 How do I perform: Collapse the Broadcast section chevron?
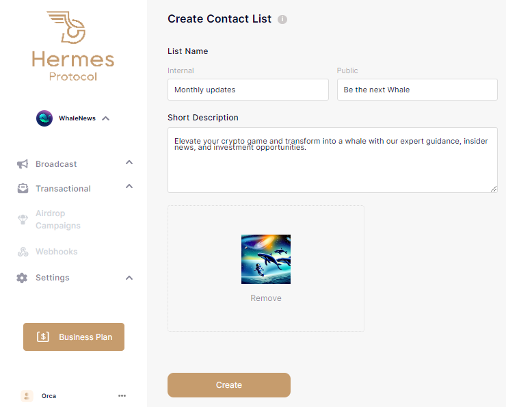click(x=129, y=163)
